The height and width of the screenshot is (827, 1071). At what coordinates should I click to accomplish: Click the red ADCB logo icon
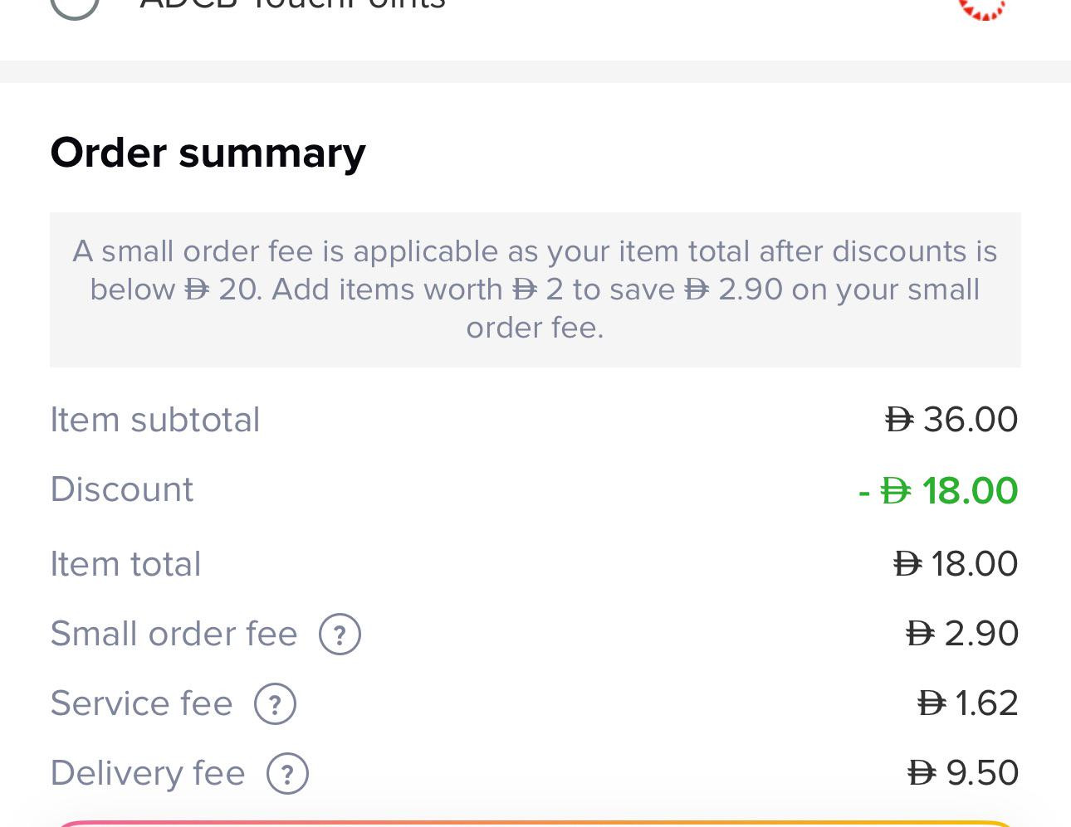tap(982, 7)
